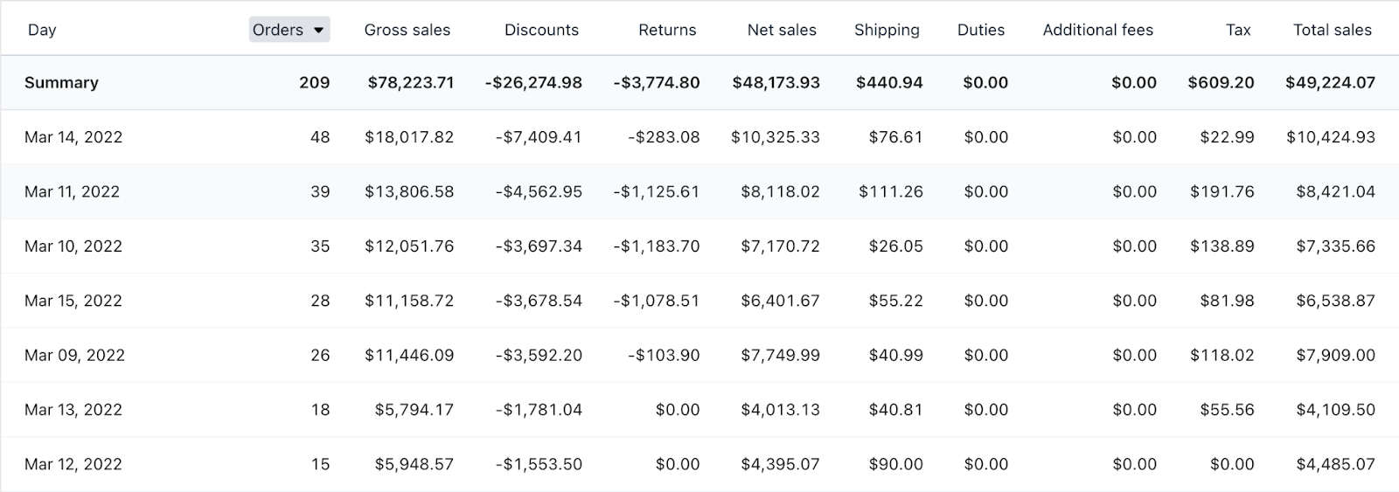Viewport: 1399px width, 492px height.
Task: Click the Mar 11, 2022 day cell
Action: pos(72,191)
